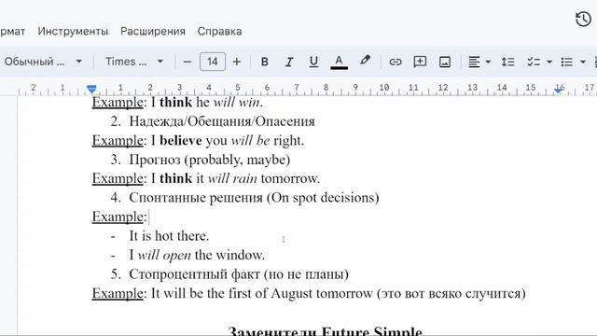The height and width of the screenshot is (336, 597).
Task: Open line and paragraph spacing
Action: coord(507,62)
